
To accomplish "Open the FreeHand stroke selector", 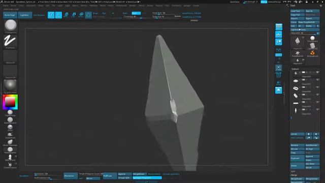I will (x=10, y=42).
